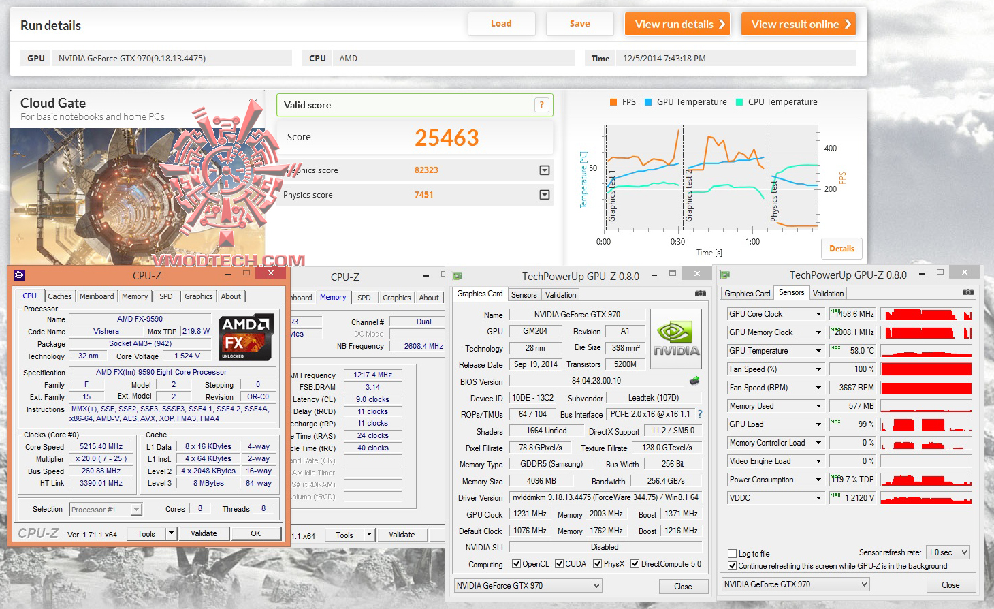Open the GPU Temperature sensor dropdown

tap(818, 351)
